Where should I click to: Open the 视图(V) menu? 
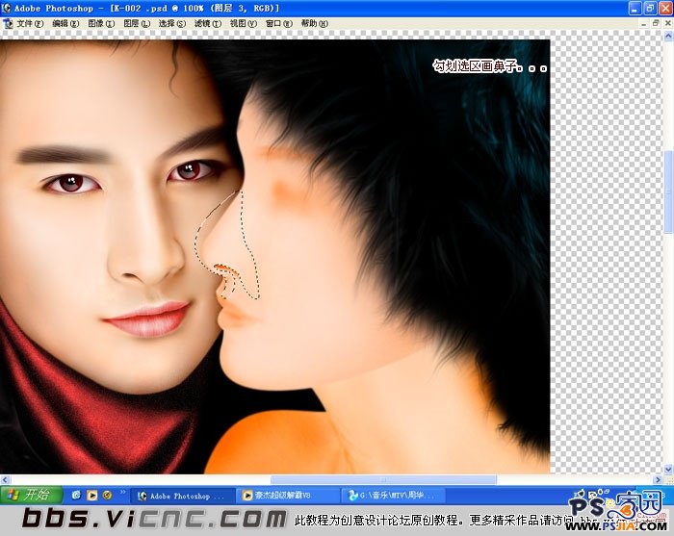point(244,24)
